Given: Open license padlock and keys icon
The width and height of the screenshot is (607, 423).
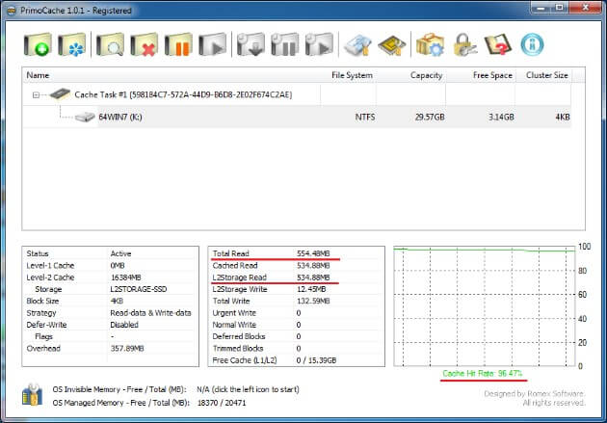Looking at the screenshot, I should click(x=464, y=44).
